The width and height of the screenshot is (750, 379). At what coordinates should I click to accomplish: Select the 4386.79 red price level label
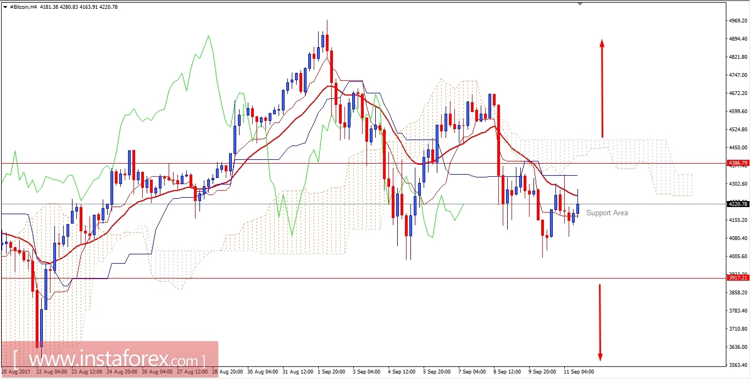coord(738,163)
